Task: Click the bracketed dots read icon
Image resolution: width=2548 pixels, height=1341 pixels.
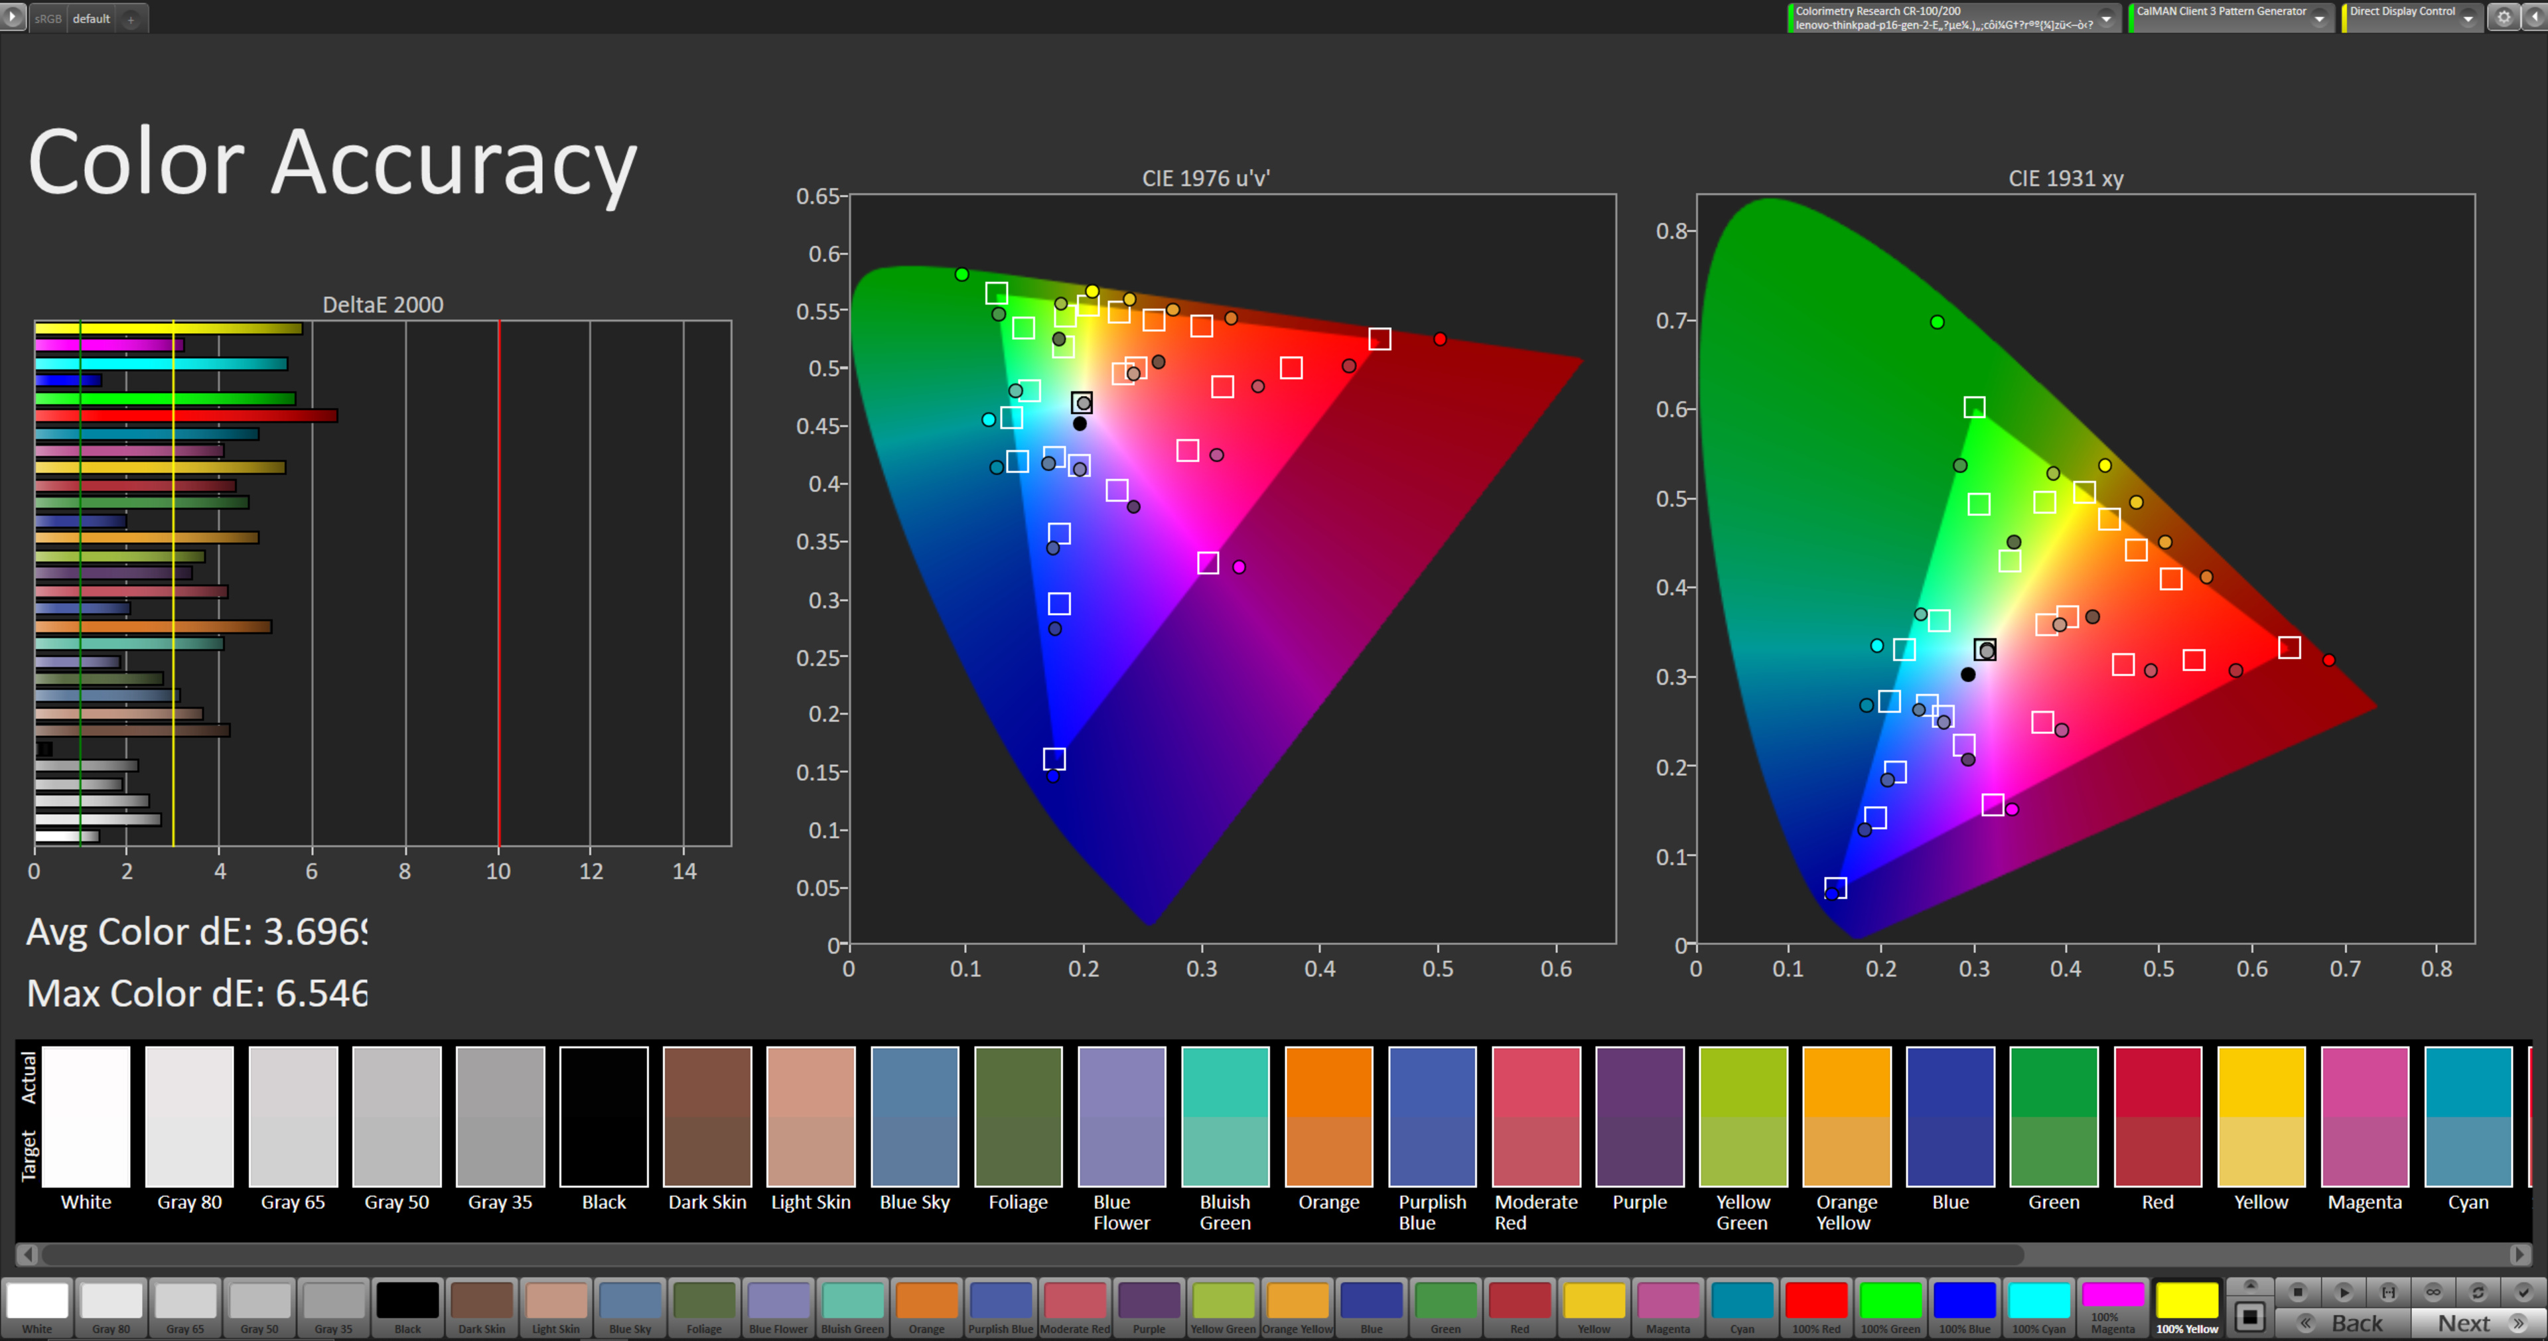Action: [2388, 1291]
